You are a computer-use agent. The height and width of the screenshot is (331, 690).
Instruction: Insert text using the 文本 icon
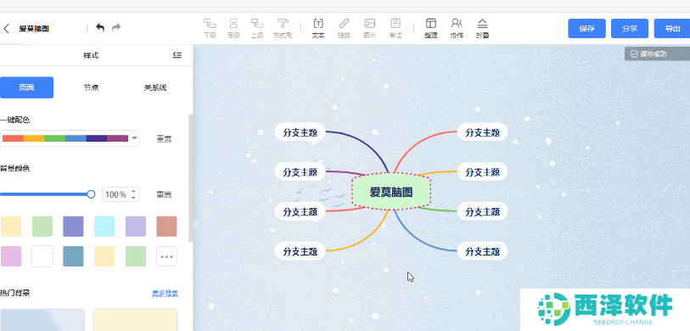click(x=318, y=28)
